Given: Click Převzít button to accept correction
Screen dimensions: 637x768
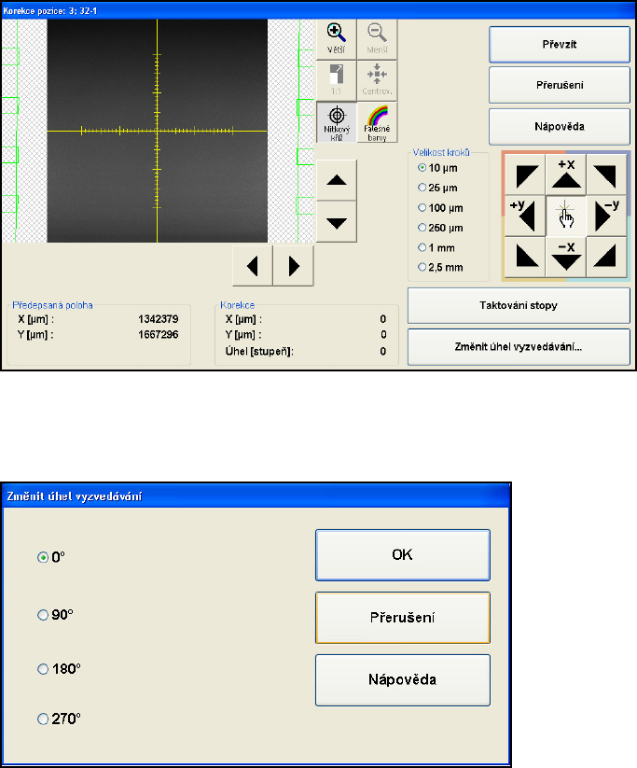Looking at the screenshot, I should tap(560, 43).
